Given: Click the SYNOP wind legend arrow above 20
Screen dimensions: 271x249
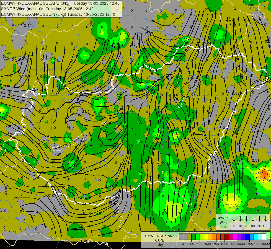Looking at the screenshot, I should pos(246,219).
